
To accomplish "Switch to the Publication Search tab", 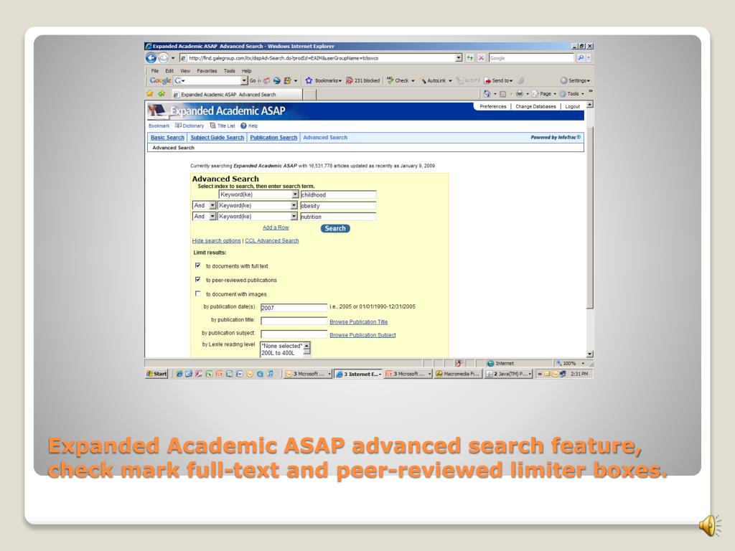I will [273, 137].
